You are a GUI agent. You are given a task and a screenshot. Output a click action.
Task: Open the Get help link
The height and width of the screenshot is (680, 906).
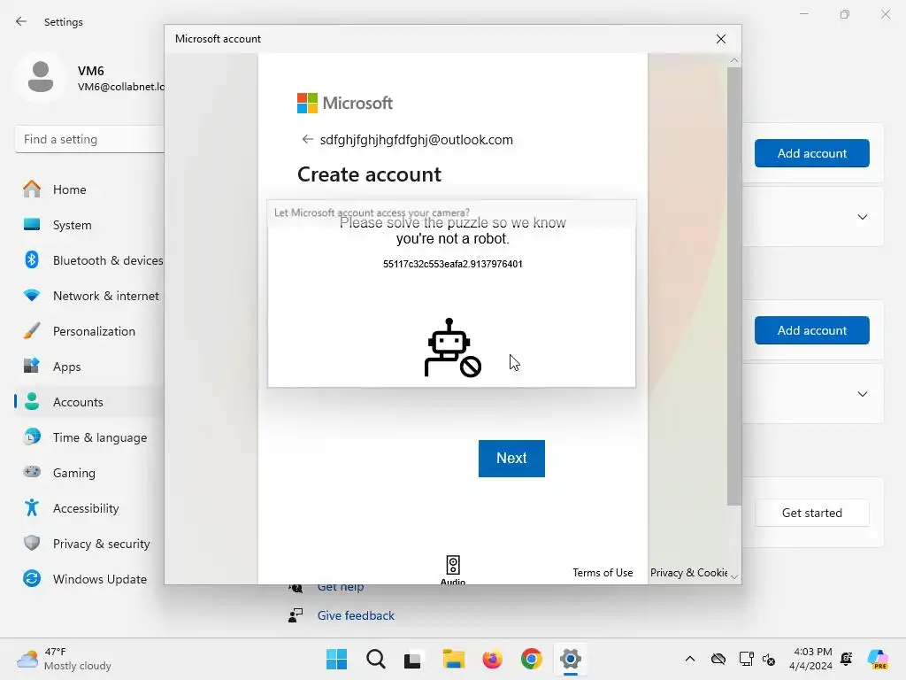[x=341, y=587]
